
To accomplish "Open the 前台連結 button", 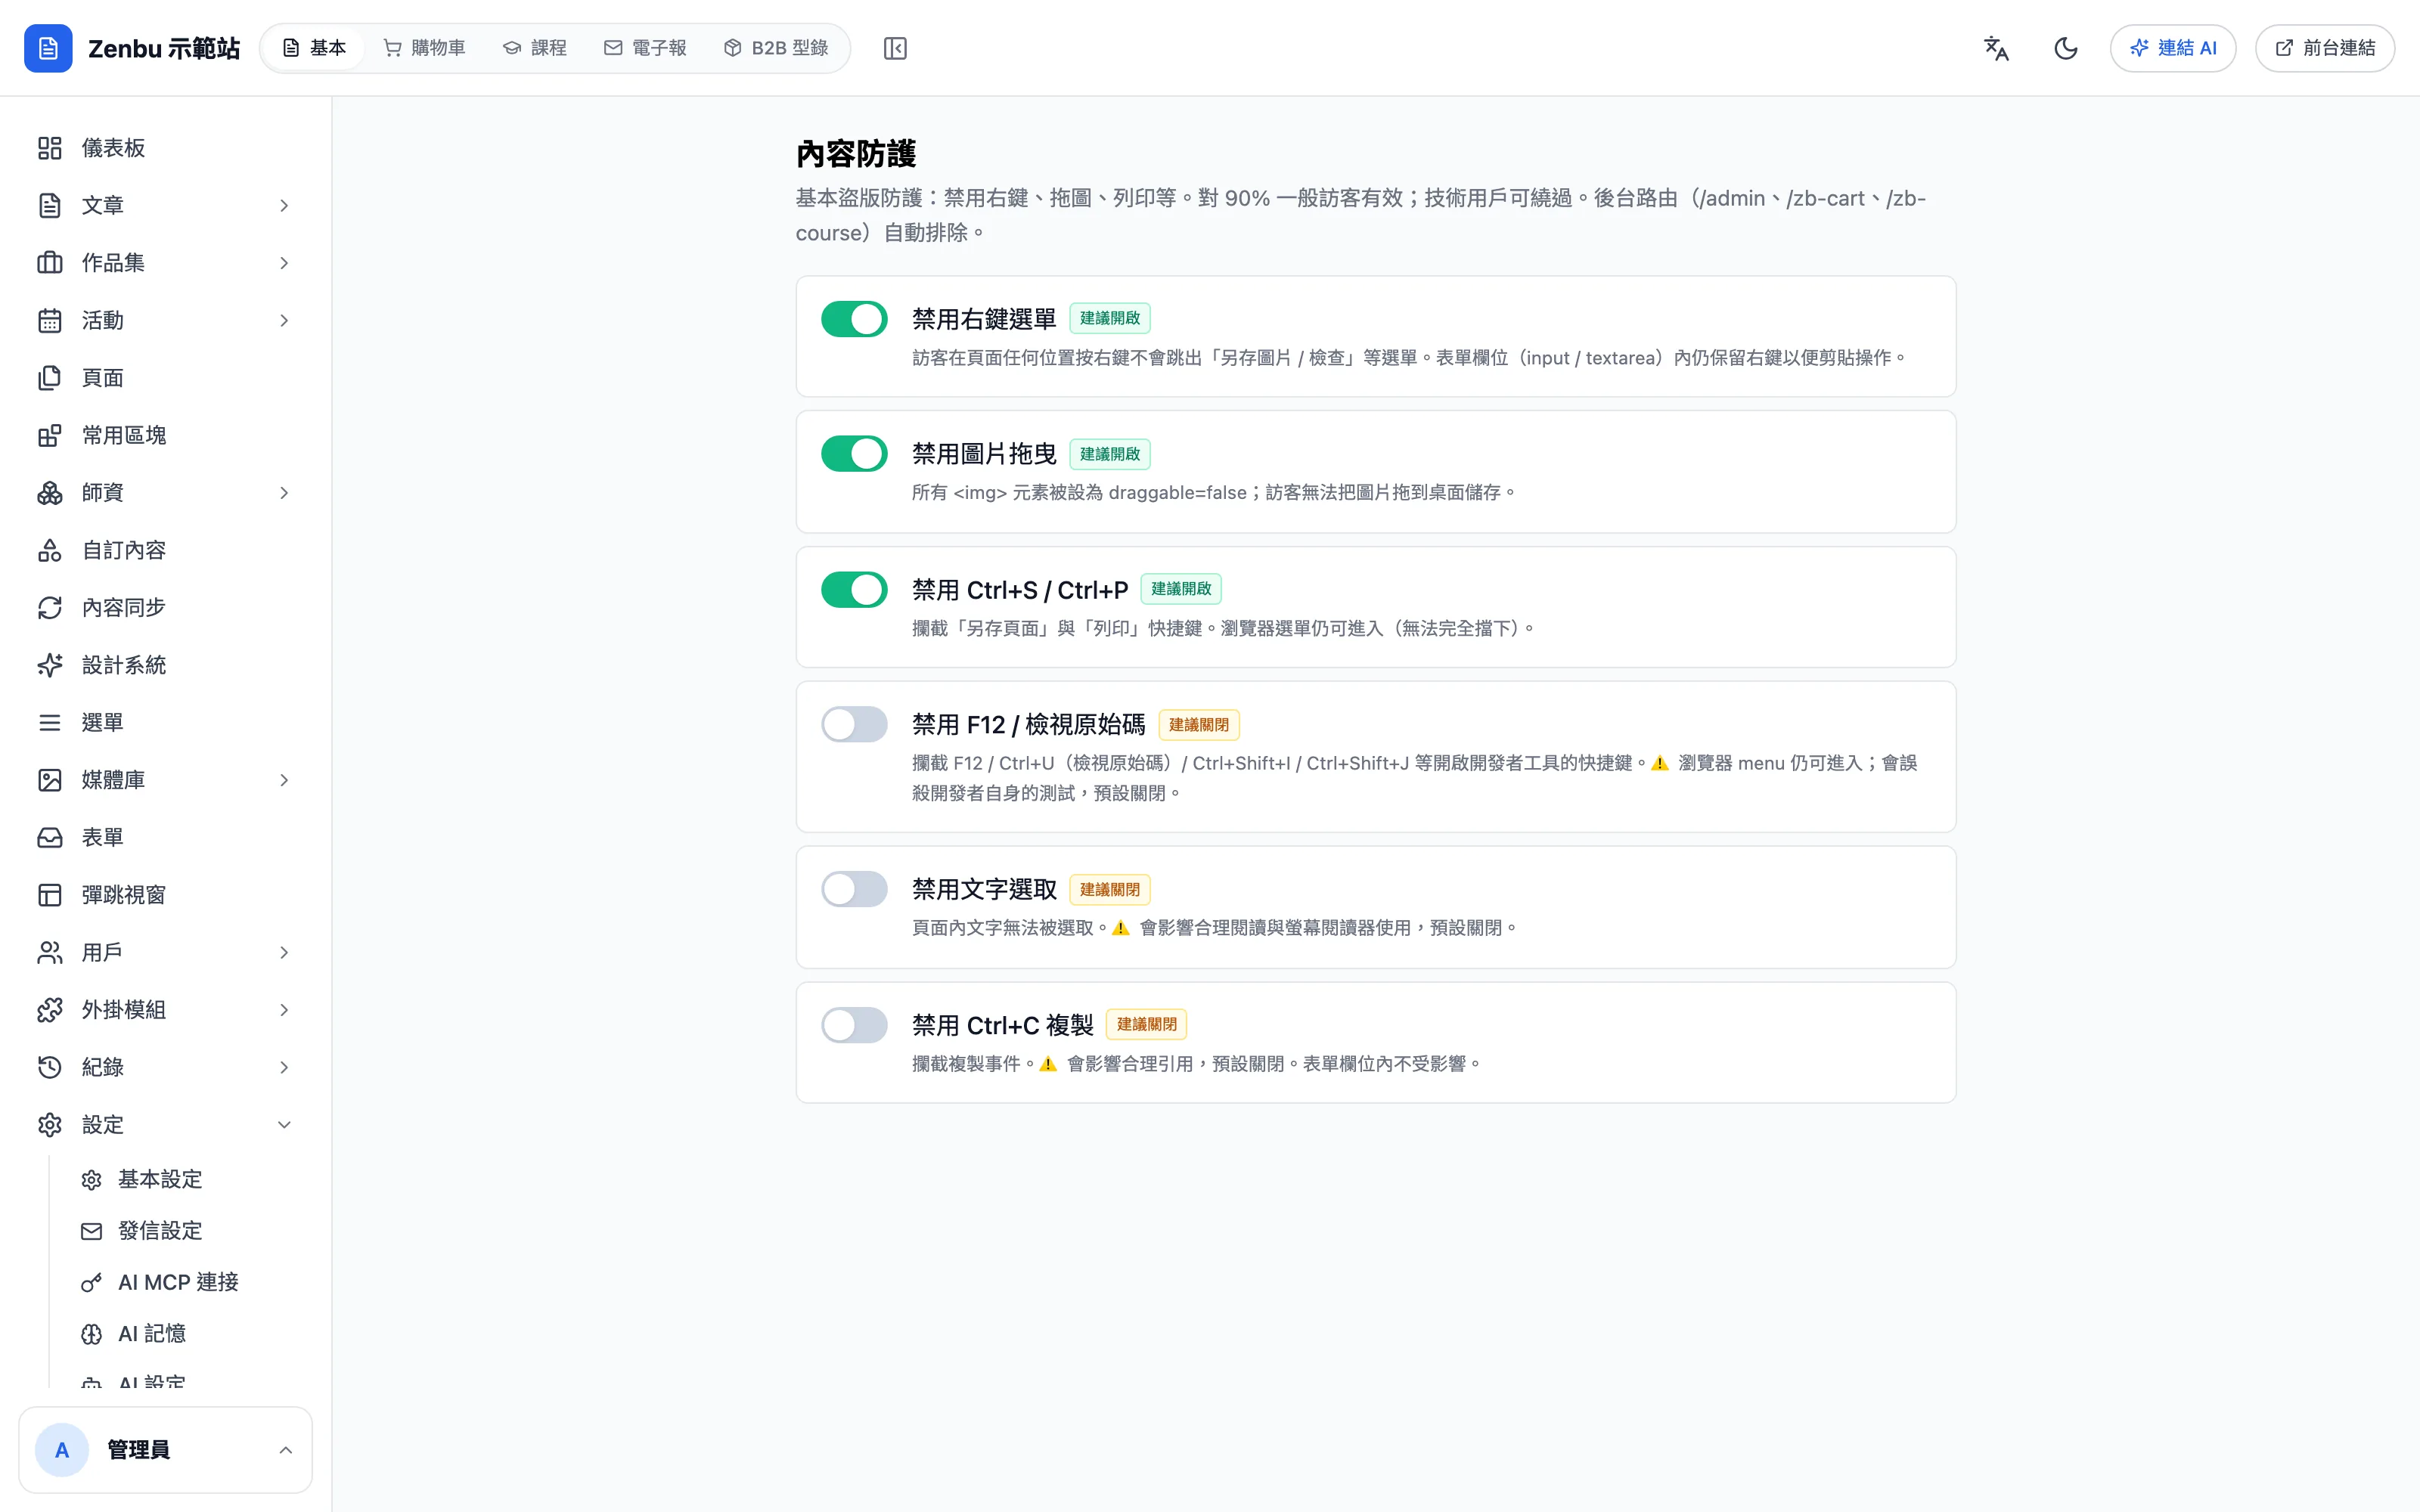I will (2325, 48).
